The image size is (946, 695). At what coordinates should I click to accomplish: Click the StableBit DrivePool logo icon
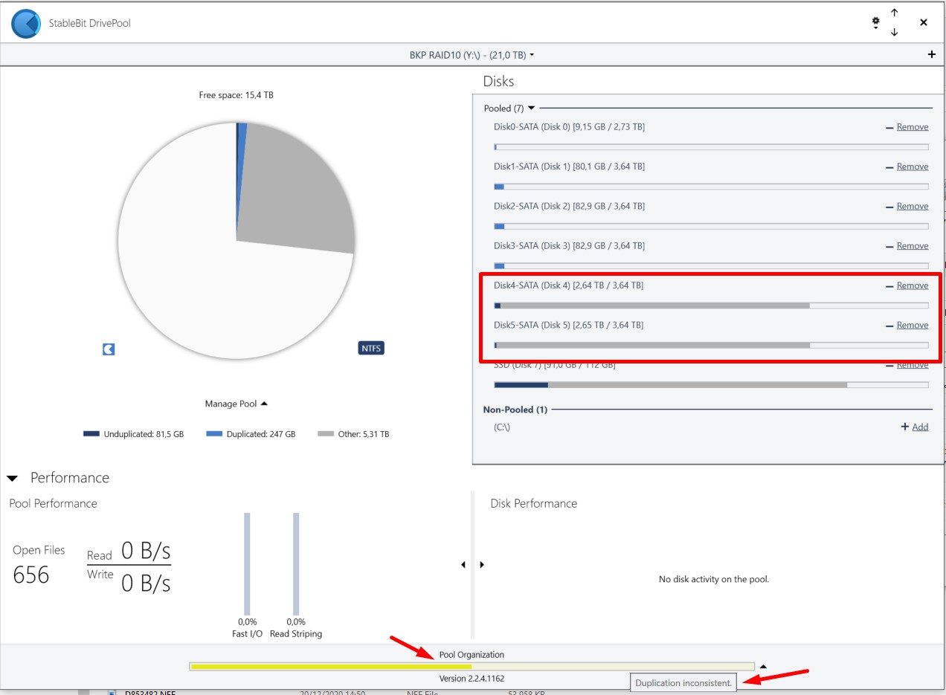tap(26, 23)
